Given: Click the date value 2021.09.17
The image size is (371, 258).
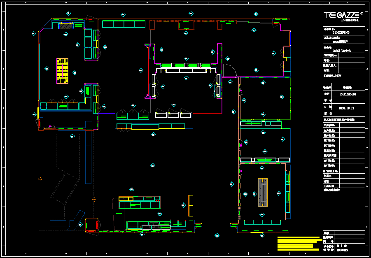Looking at the screenshot, I should [346, 107].
